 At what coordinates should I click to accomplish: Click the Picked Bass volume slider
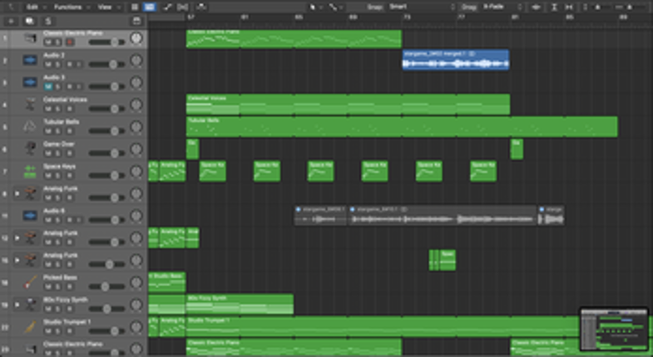[106, 286]
